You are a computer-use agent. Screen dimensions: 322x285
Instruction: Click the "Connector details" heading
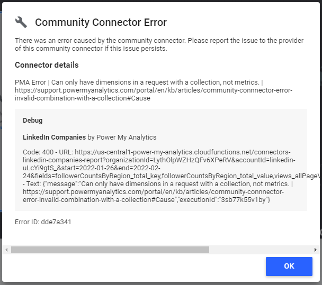point(47,65)
